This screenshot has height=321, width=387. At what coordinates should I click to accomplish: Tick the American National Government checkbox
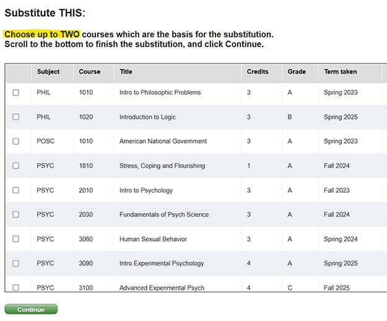pyautogui.click(x=16, y=141)
